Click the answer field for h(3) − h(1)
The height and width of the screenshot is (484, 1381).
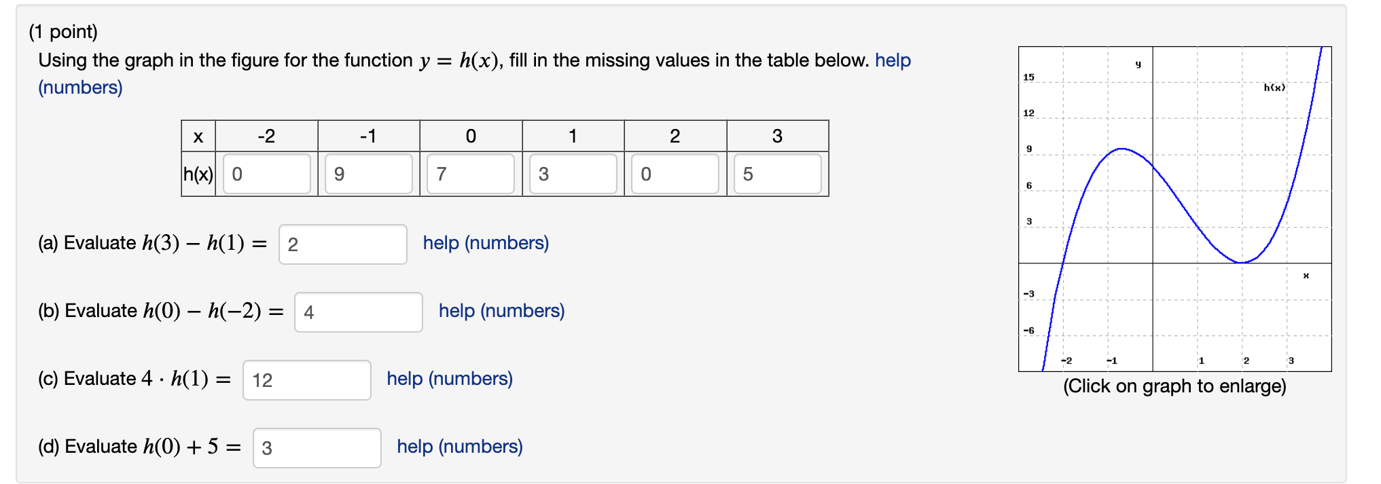pos(343,244)
